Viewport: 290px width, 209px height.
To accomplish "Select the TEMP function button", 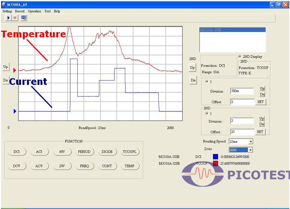I will (x=130, y=166).
